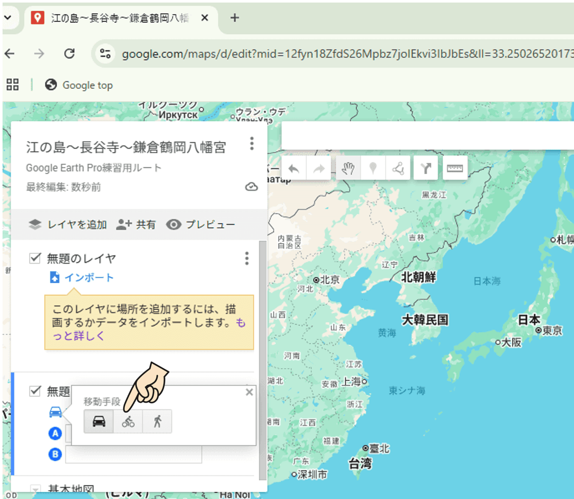Open 無題のレイヤ layer options menu
Screen dimensions: 574x499
coord(247,258)
